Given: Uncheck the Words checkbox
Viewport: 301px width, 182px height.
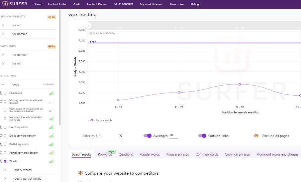Looking at the screenshot, I should click(x=5, y=161).
